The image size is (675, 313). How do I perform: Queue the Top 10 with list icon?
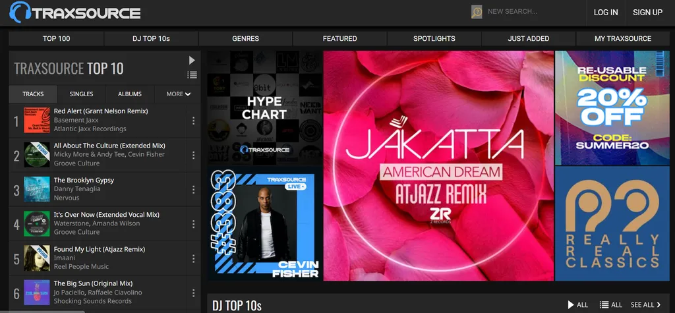click(192, 74)
